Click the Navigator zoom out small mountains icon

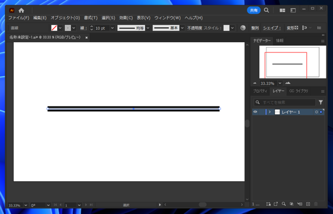[x=255, y=83]
